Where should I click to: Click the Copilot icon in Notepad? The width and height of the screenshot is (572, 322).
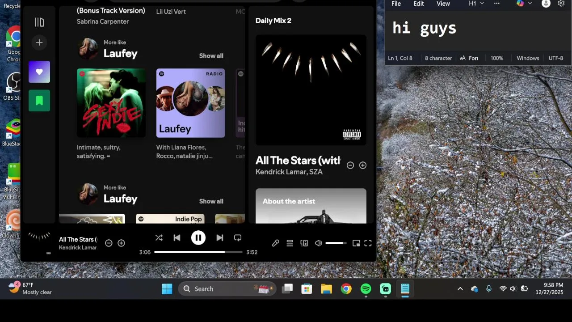pyautogui.click(x=520, y=3)
